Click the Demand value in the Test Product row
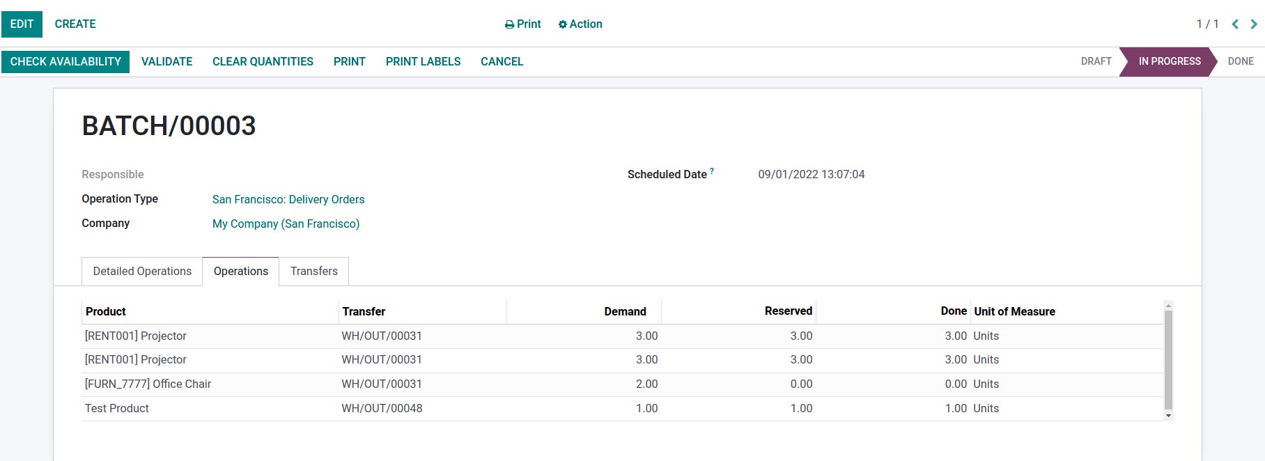 646,409
